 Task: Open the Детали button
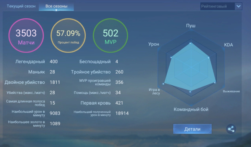point(192,129)
